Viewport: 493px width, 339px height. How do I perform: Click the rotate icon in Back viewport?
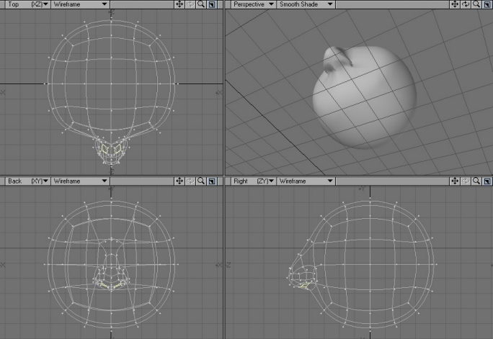coord(190,181)
